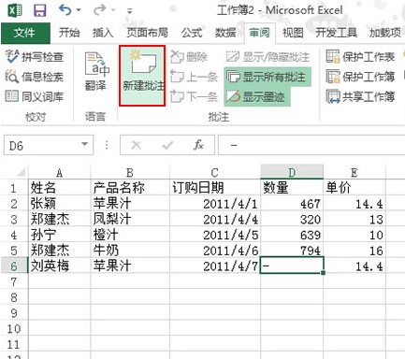Click cell containing 产品名称
The image size is (405, 359).
click(130, 188)
